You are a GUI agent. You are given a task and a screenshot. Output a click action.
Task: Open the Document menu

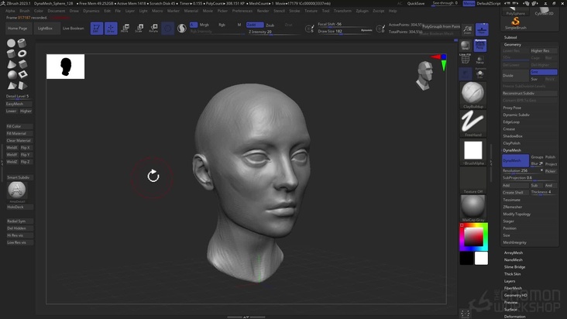(x=57, y=11)
